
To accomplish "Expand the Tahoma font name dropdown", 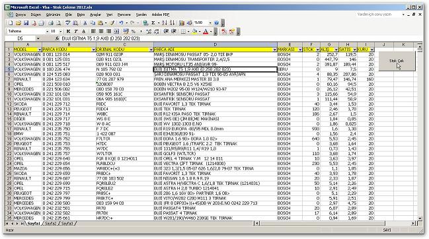I will pyautogui.click(x=47, y=32).
